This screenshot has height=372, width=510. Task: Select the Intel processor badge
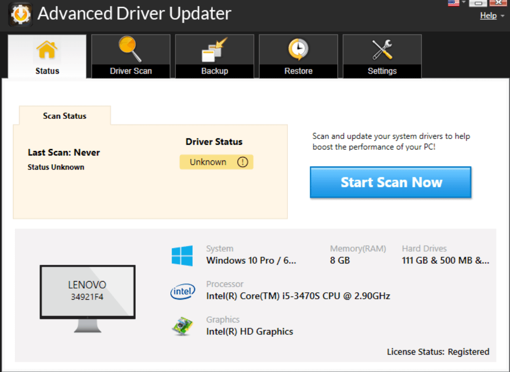coord(182,291)
